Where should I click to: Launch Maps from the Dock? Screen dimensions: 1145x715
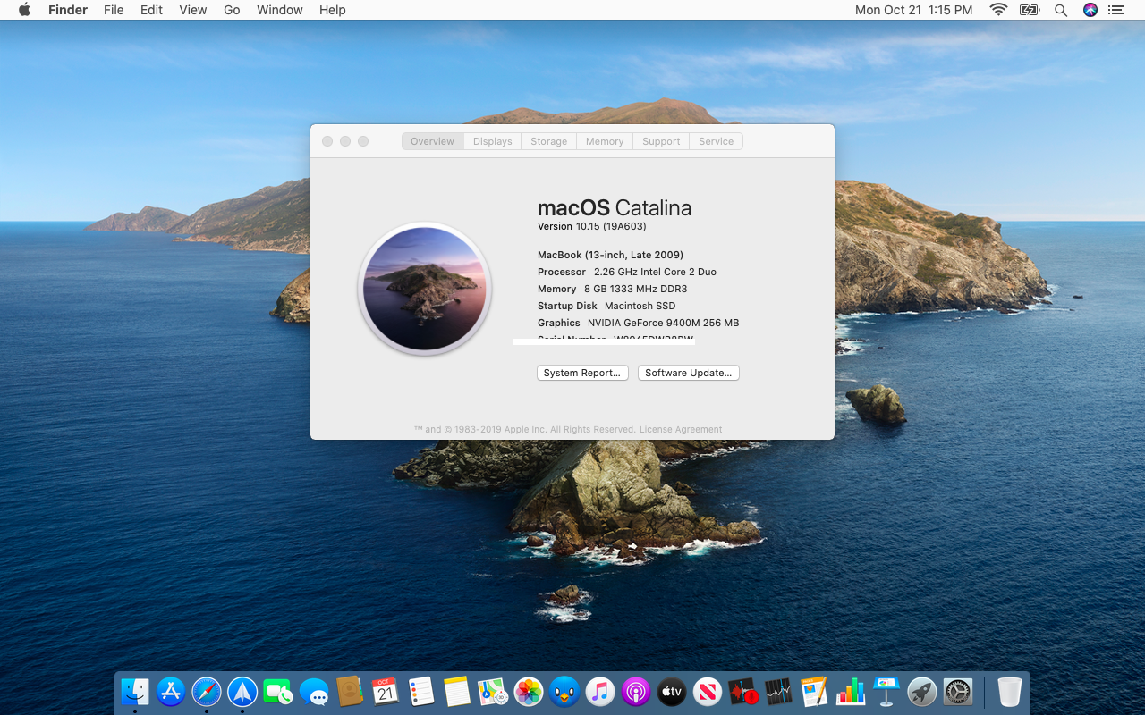click(x=493, y=692)
